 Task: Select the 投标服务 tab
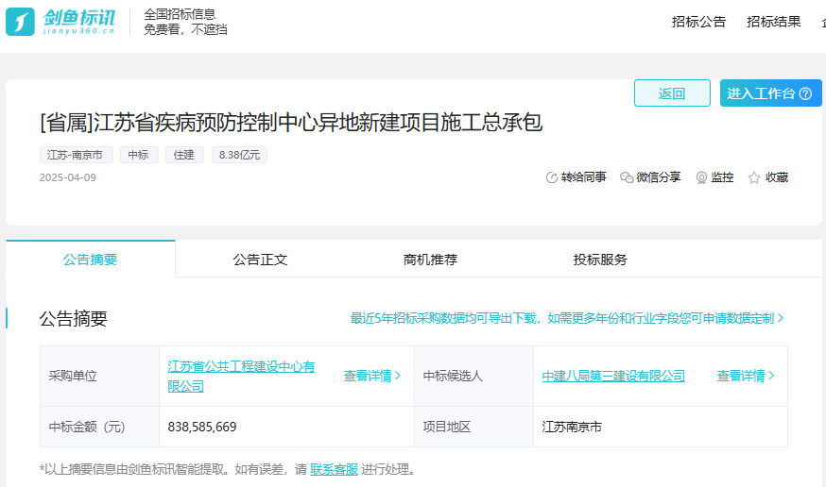[600, 260]
